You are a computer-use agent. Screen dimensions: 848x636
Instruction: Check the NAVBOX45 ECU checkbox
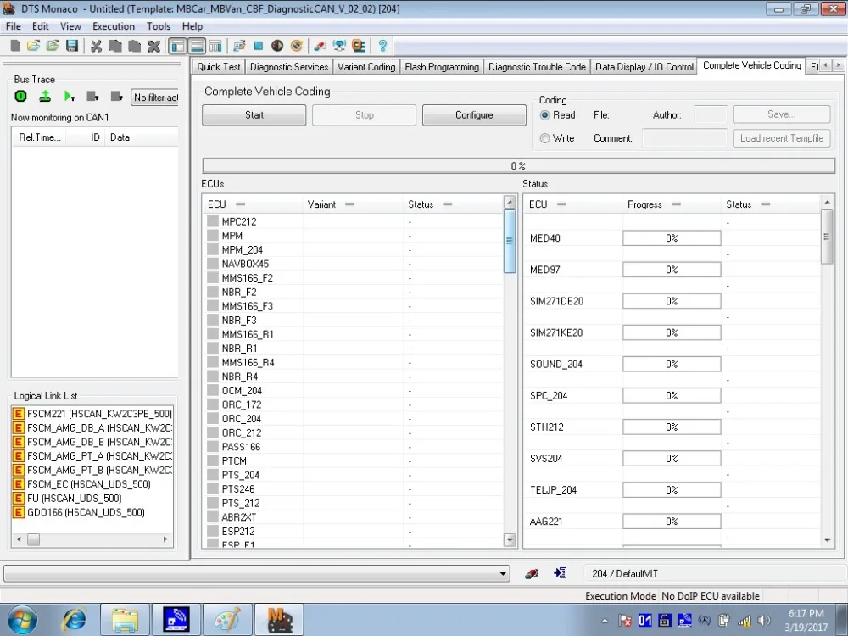pos(213,264)
